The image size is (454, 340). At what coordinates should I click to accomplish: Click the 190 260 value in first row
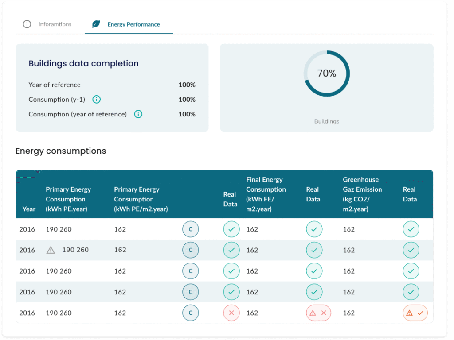tap(59, 229)
